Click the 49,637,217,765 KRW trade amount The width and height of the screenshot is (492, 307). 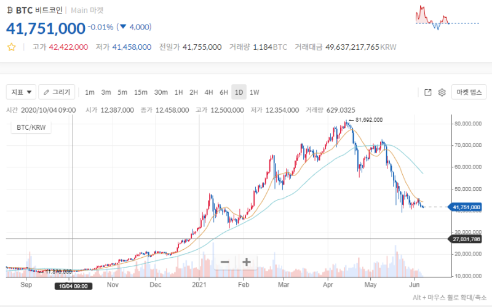(361, 47)
